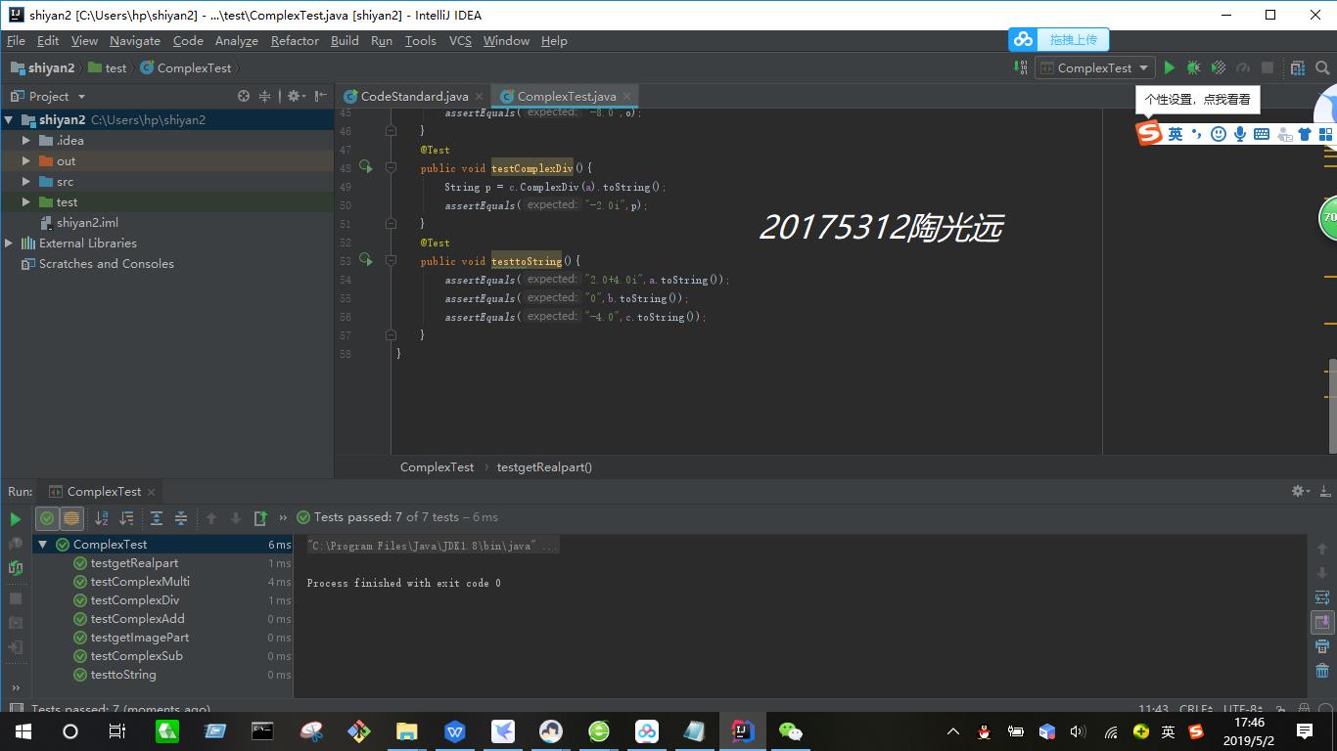The height and width of the screenshot is (751, 1337).
Task: Switch to CodeStandard.java tab
Action: tap(414, 96)
